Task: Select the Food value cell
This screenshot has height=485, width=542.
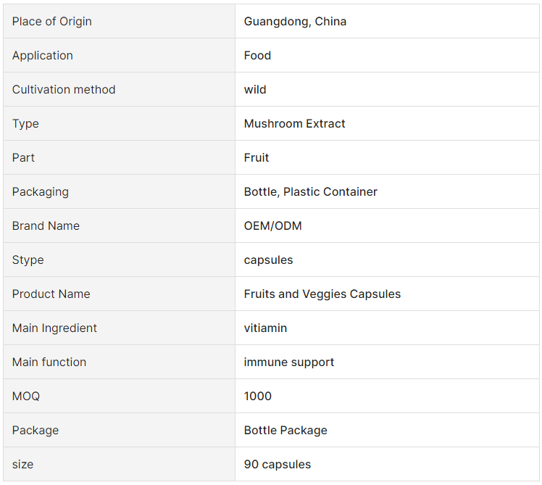Action: (387, 55)
